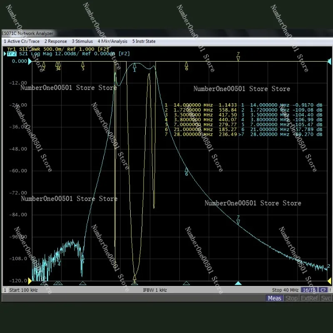Screen dimensions: 333x333
Task: Click yellow marker 6 near the top of the graph
Action: (x=186, y=66)
